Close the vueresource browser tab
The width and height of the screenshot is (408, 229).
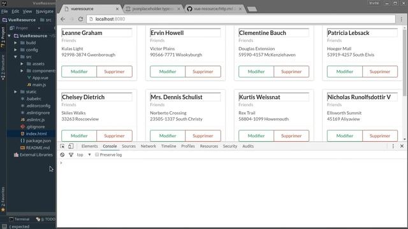click(117, 9)
